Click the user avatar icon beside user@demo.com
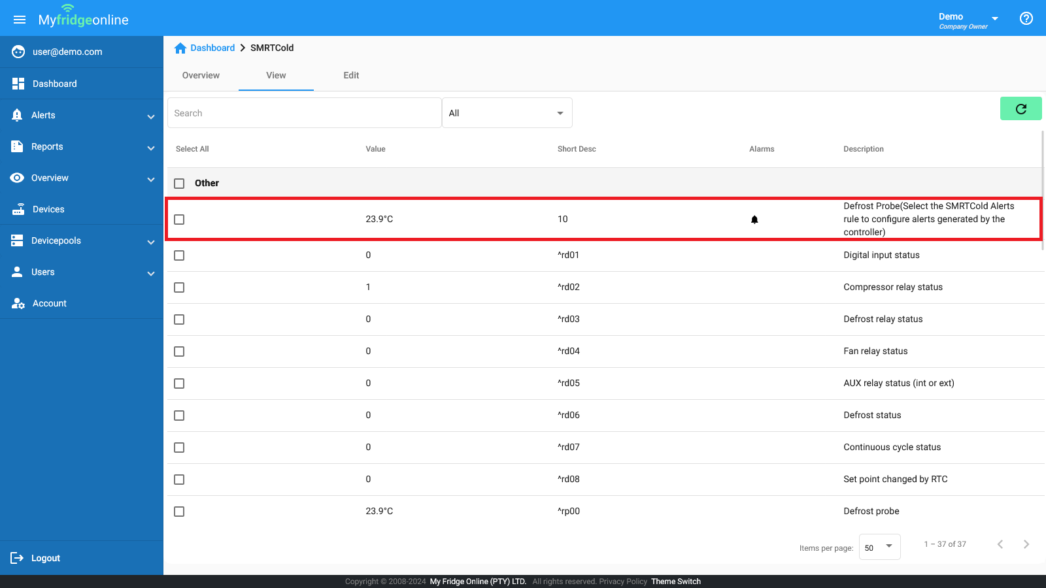The image size is (1046, 588). click(18, 52)
